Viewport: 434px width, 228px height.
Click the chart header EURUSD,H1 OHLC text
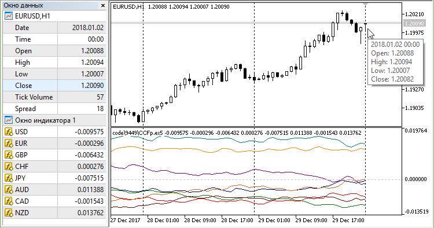[x=171, y=6]
